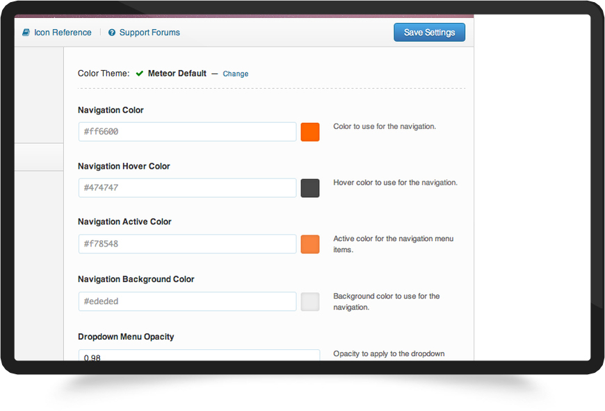Viewport: 605px width, 411px height.
Task: Open the Icon Reference link
Action: click(x=63, y=33)
